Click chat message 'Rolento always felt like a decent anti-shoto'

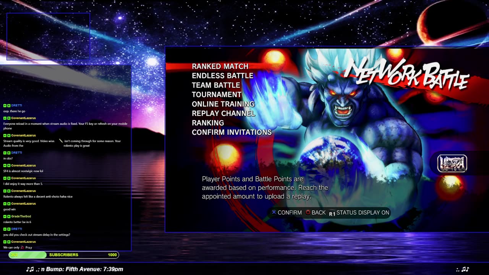(x=38, y=197)
